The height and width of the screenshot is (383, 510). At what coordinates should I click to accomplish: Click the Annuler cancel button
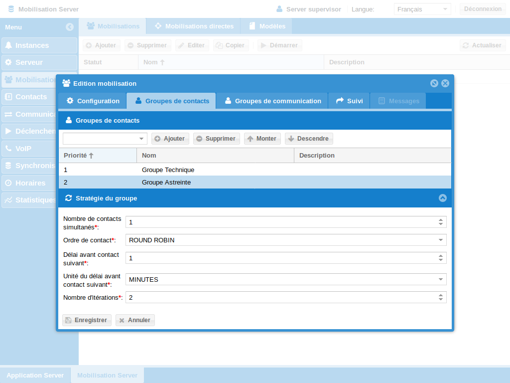click(135, 320)
